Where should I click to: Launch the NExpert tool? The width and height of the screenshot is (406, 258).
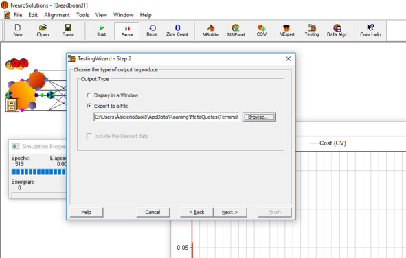point(286,30)
